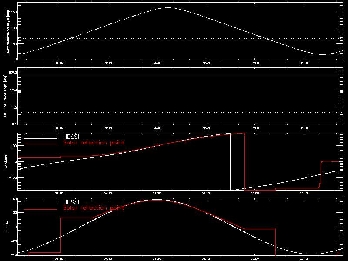Click the Sun-HESSI-Moon angle axis label
348x261 pixels.
coord(5,96)
